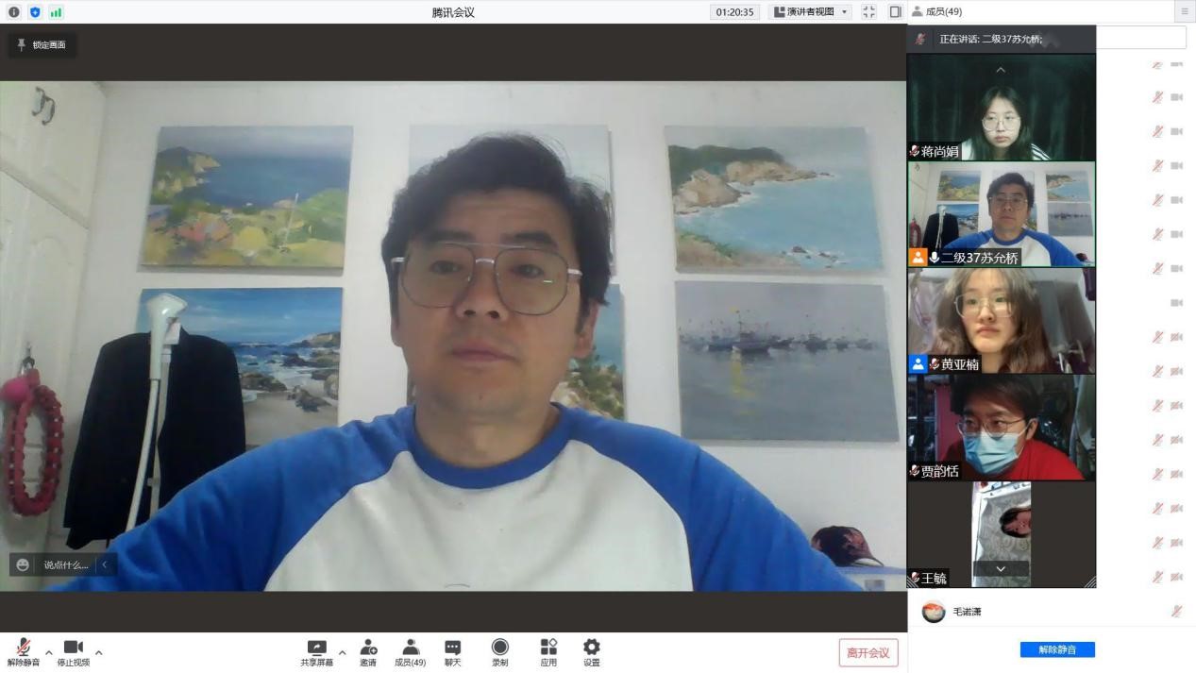This screenshot has height=673, width=1196.
Task: Open meeting settings gear icon
Action: (591, 651)
